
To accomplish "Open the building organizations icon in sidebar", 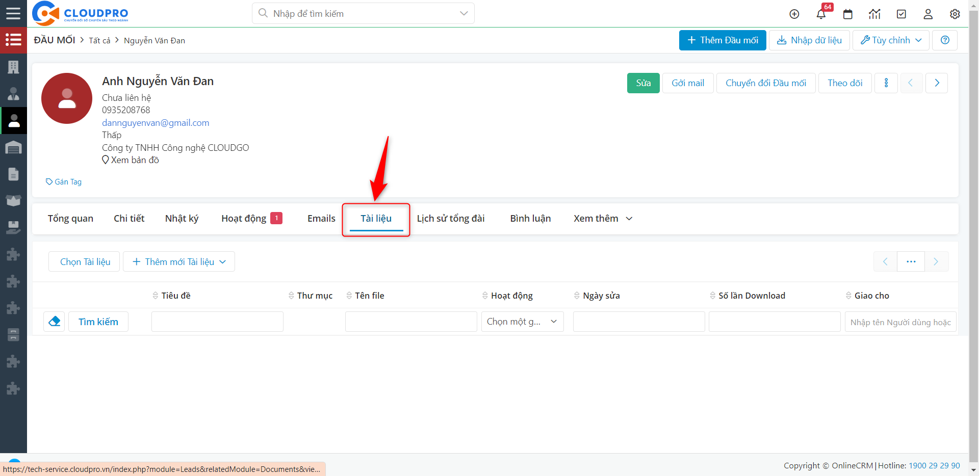I will pos(13,67).
